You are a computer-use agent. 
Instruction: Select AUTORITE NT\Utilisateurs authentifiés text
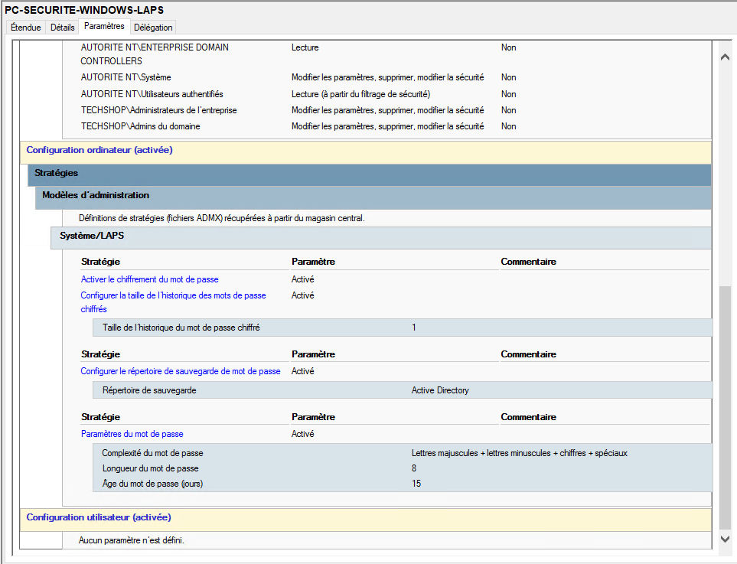pos(152,94)
